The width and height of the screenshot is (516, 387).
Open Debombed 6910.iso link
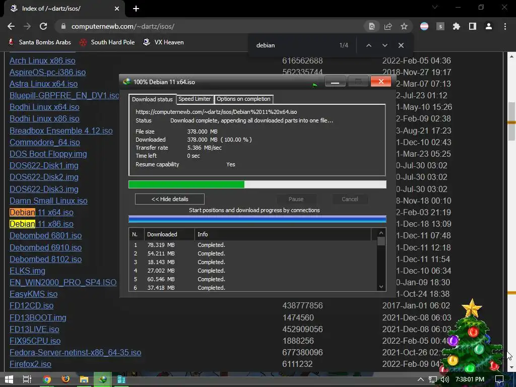[46, 247]
